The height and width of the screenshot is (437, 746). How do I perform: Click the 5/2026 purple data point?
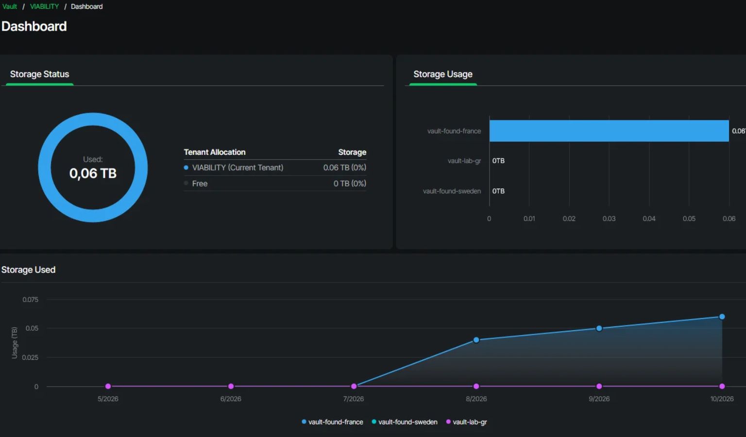point(108,387)
